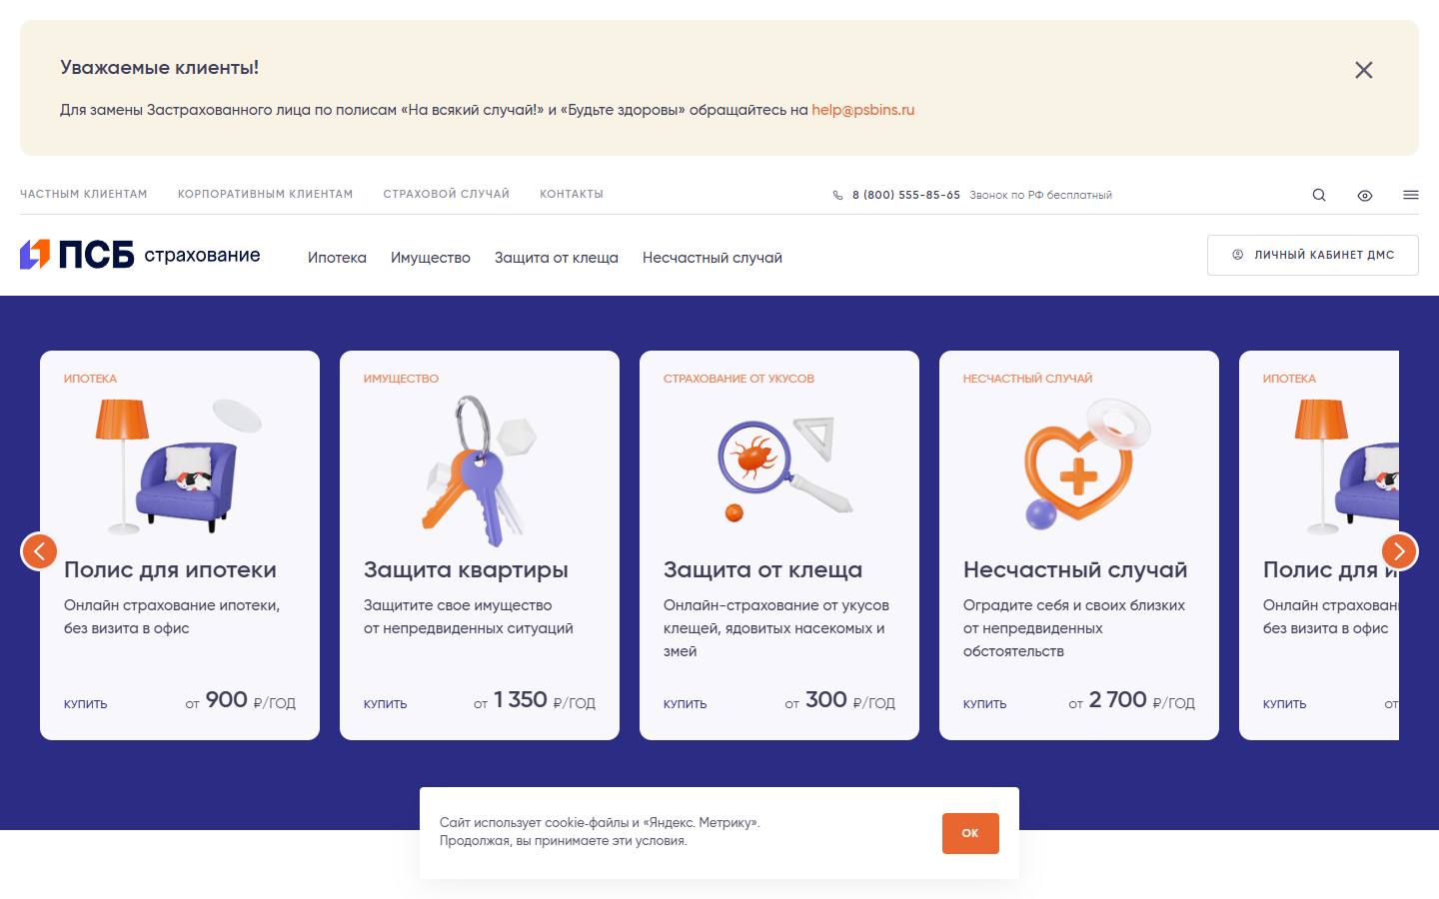The height and width of the screenshot is (899, 1439).
Task: Open site search via magnifier icon
Action: coord(1319,195)
